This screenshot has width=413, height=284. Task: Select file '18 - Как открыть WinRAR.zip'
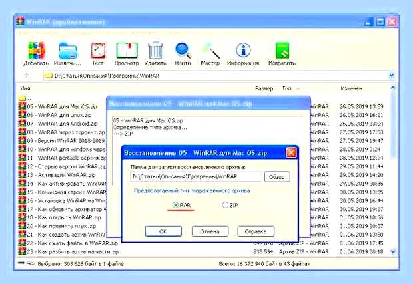click(64, 217)
